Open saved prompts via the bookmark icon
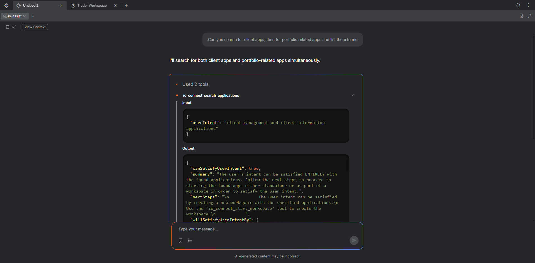The height and width of the screenshot is (263, 535). point(181,240)
